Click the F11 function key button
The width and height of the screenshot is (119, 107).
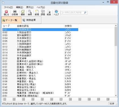pos(99,99)
